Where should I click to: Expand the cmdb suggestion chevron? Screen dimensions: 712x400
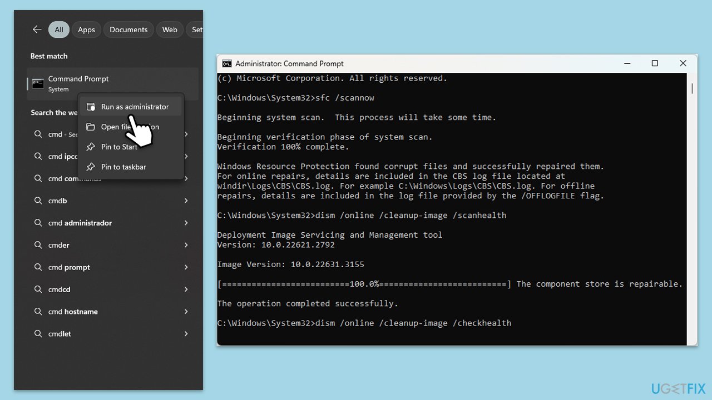coord(186,201)
